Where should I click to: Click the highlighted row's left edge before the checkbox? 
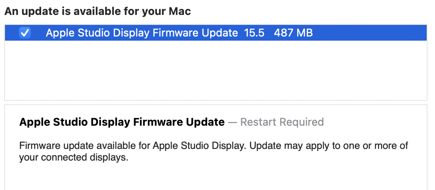tap(10, 33)
